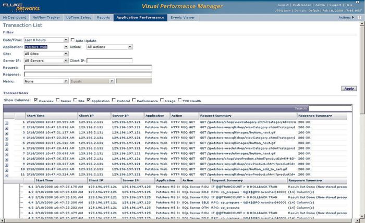Click the transactions Search field

coord(330,108)
